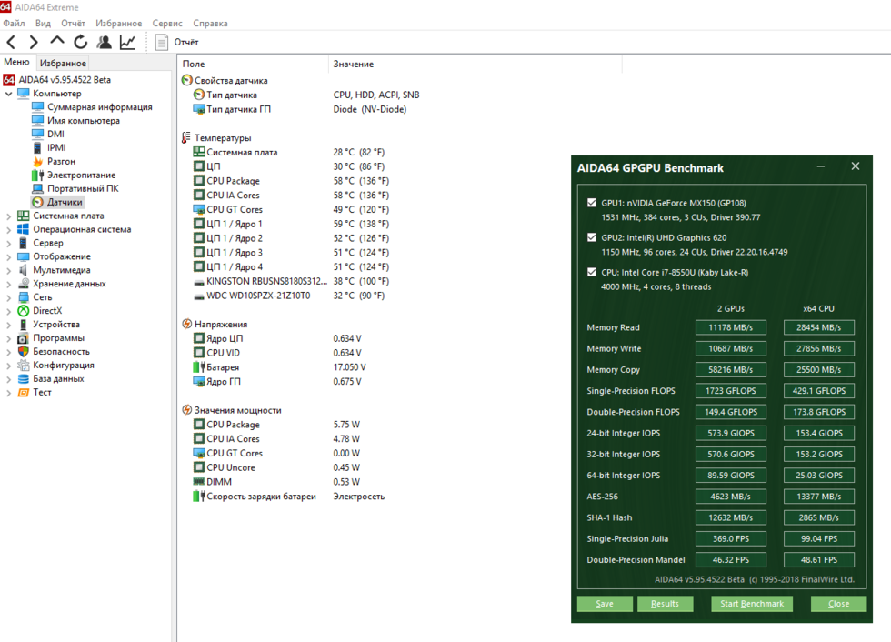Select the Электропитание item in tree
Screen dimensions: 891x642
coord(81,175)
